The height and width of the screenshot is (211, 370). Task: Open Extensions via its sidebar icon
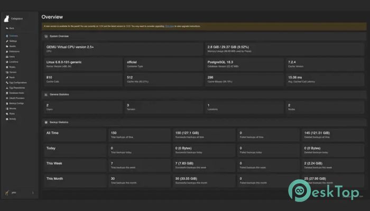(7, 52)
